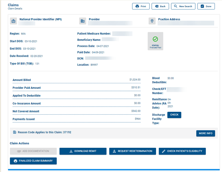The image size is (222, 172).
Task: Click the green Finalized/Paid status checkmark
Action: tap(155, 39)
